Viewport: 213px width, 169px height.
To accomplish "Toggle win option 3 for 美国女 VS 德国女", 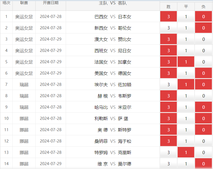I will (x=169, y=73).
